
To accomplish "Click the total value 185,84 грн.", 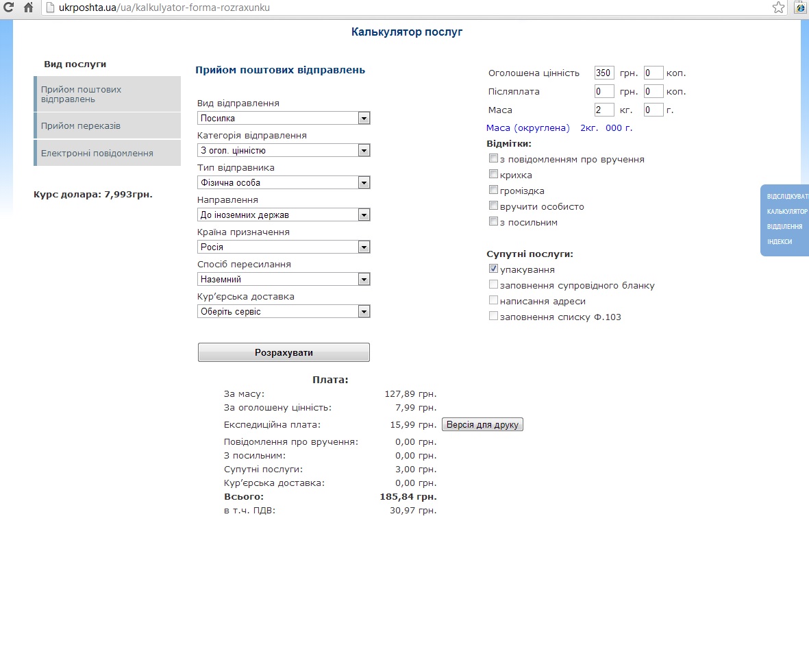I will [408, 497].
